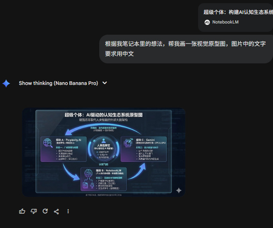Image resolution: width=273 pixels, height=228 pixels.
Task: Expand Show thinking chevron
Action: pyautogui.click(x=105, y=83)
